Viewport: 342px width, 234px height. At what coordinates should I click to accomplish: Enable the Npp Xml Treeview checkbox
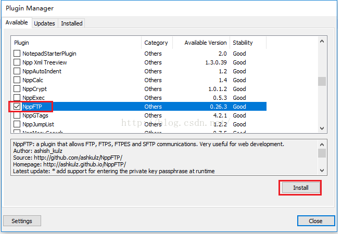coord(17,62)
